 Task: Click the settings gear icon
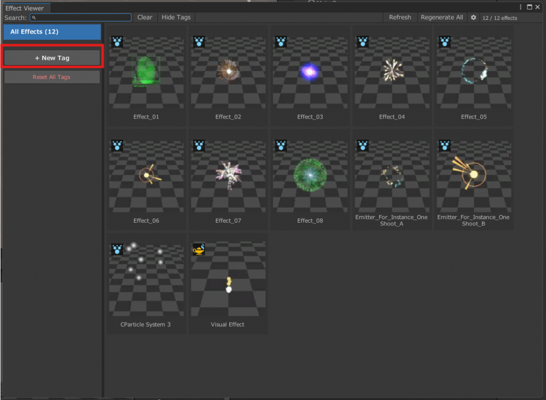tap(473, 18)
